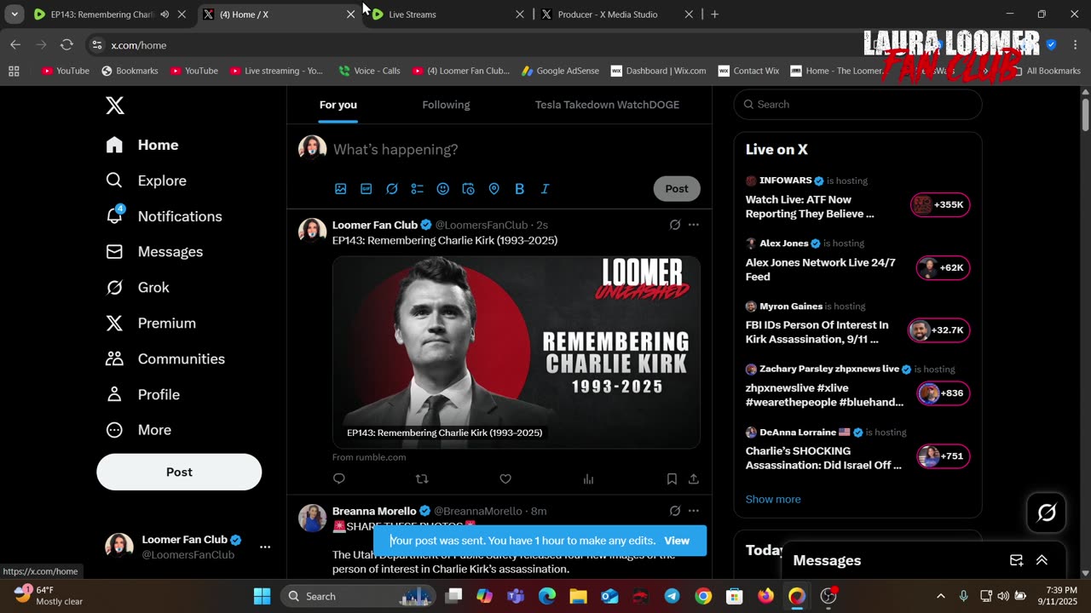This screenshot has height=613, width=1091.
Task: Open the browser tab search dropdown
Action: pyautogui.click(x=14, y=14)
